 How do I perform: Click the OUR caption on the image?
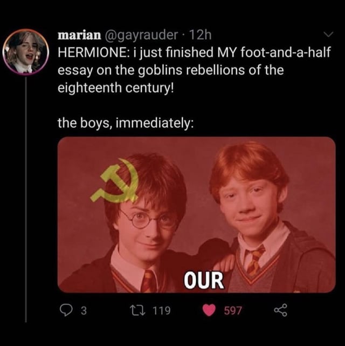(204, 281)
